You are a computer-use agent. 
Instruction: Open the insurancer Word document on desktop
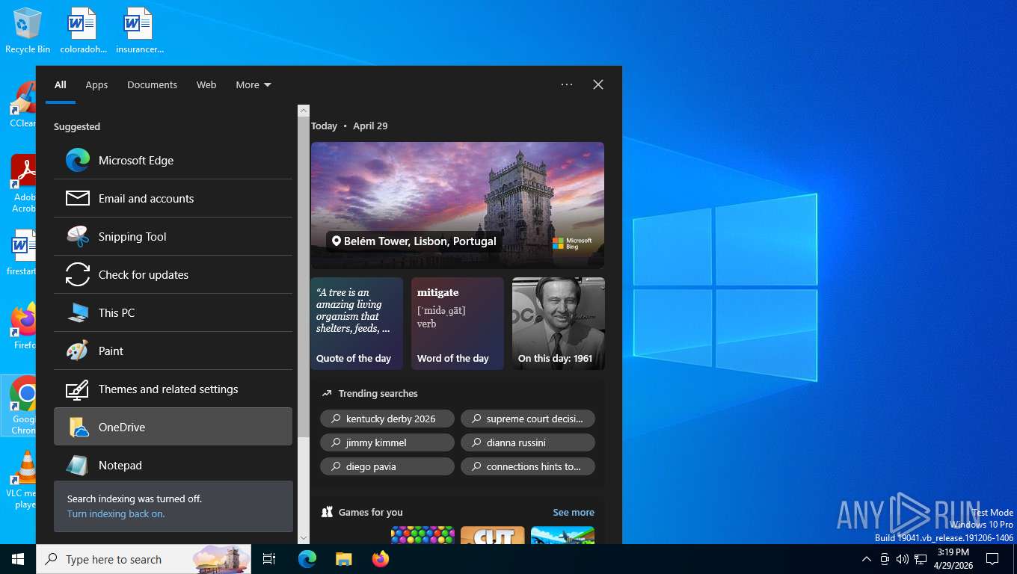point(139,31)
